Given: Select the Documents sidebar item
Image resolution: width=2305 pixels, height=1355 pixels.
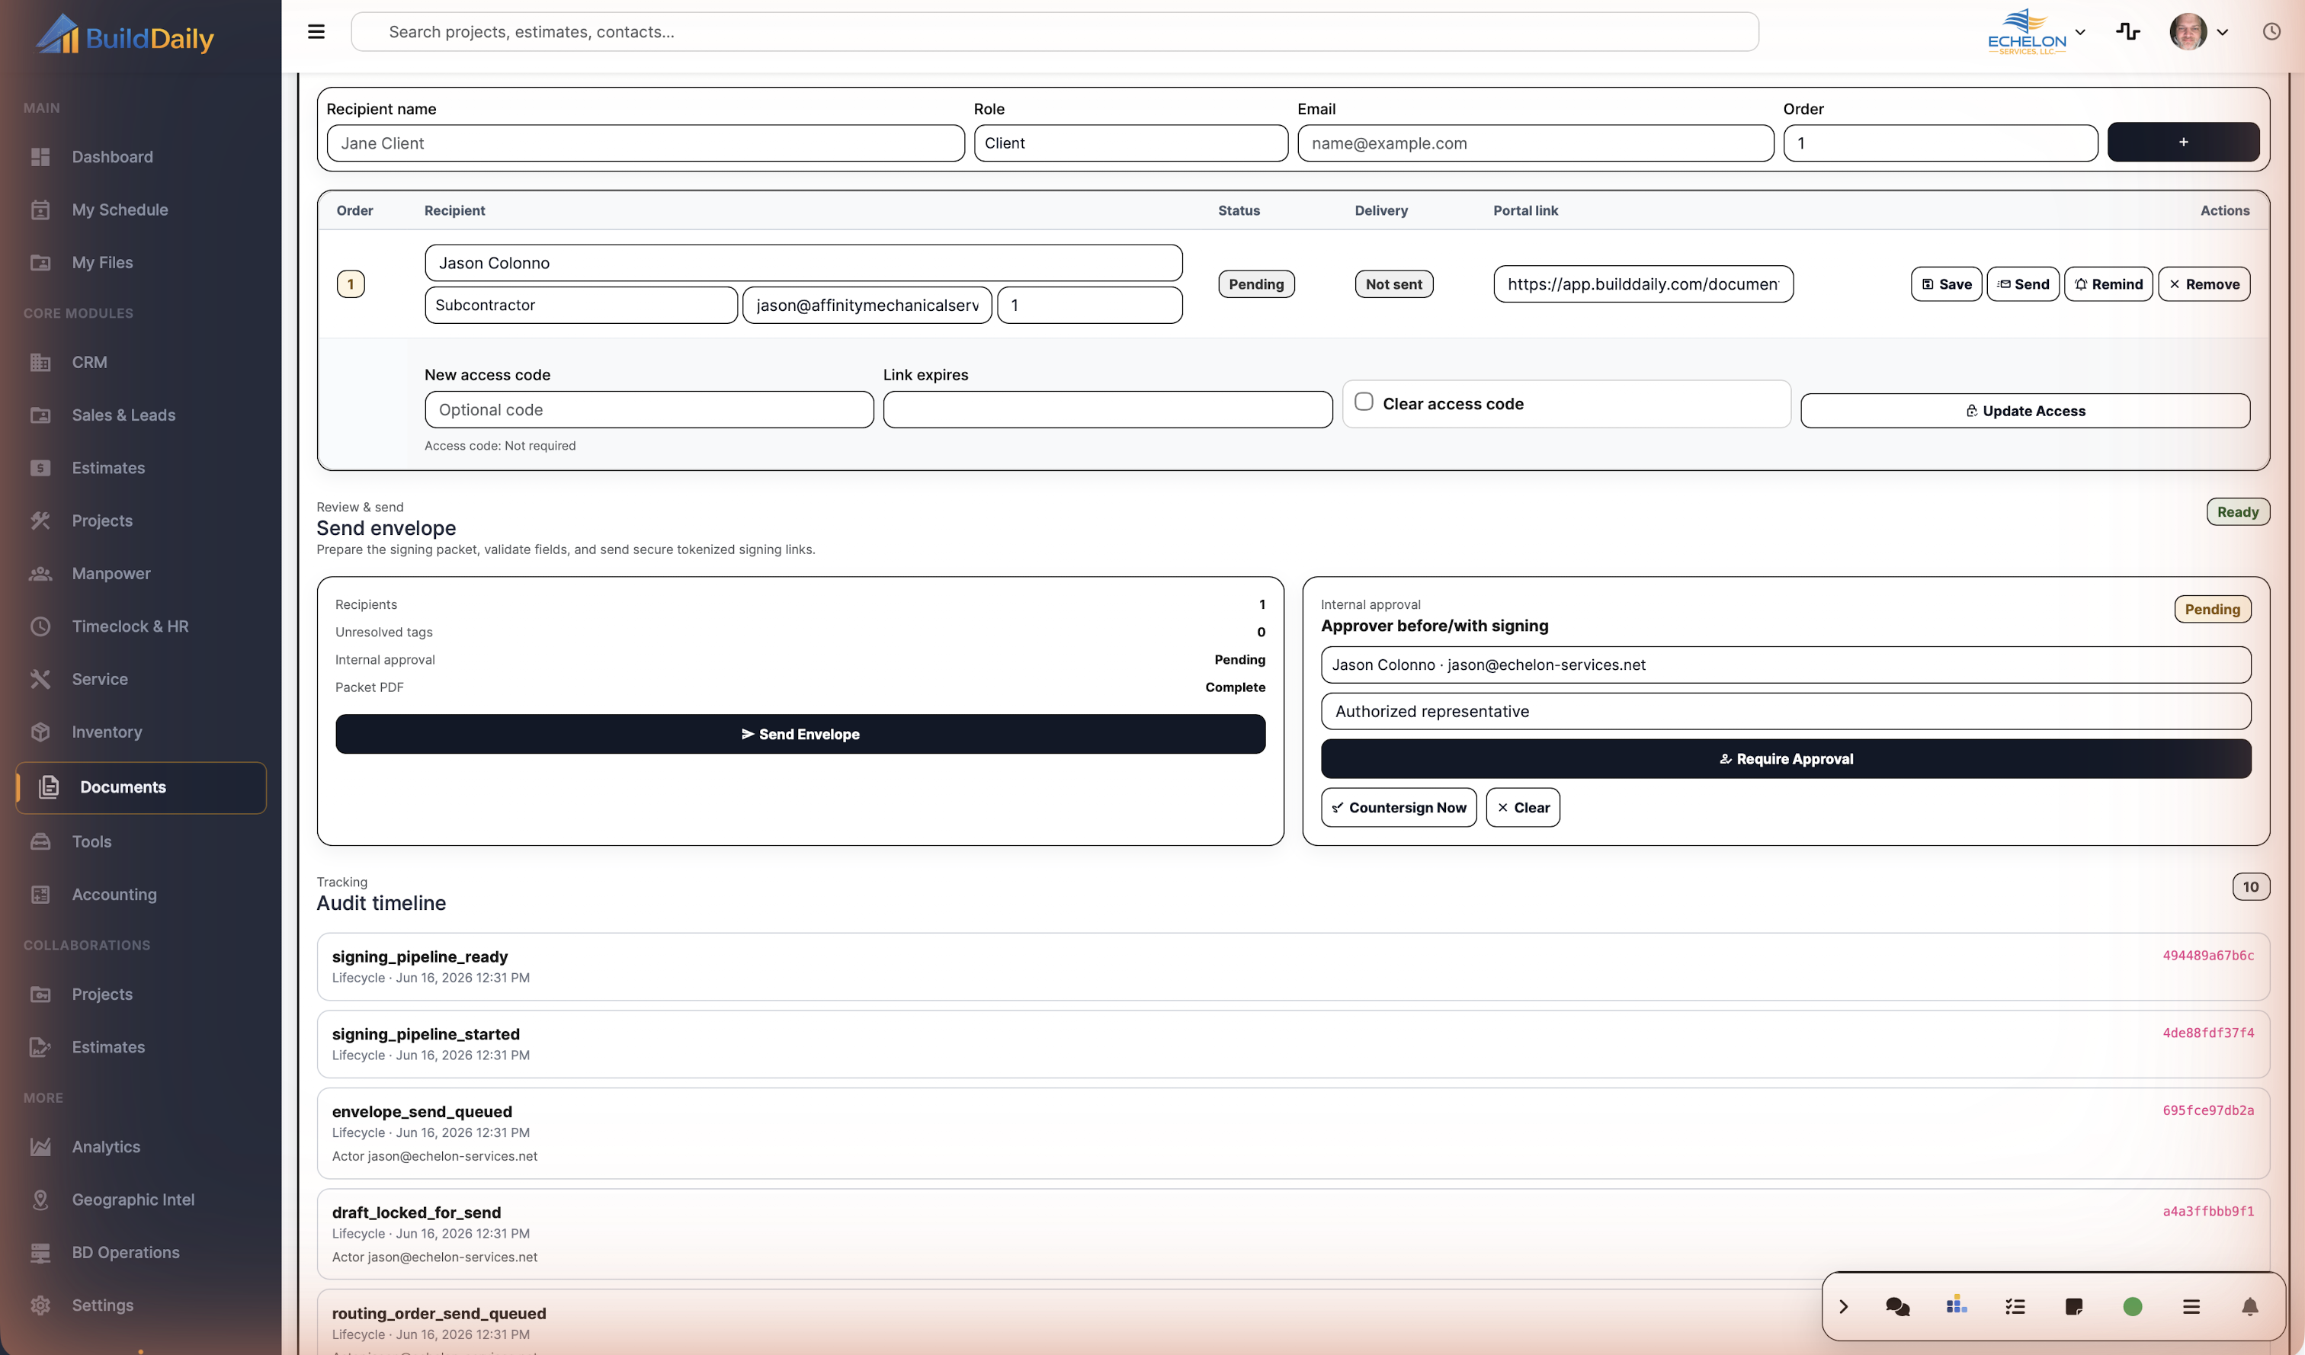Looking at the screenshot, I should [x=142, y=787].
